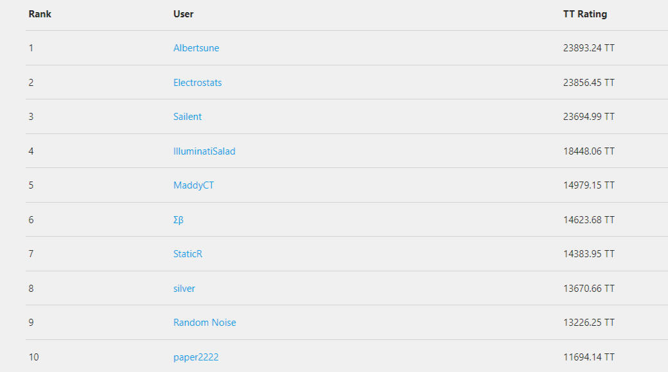Open Sailent's profile link
668x372 pixels.
point(188,117)
